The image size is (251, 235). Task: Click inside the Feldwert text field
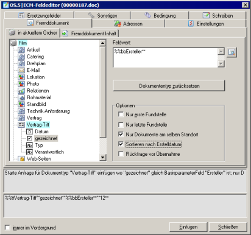tap(165, 58)
